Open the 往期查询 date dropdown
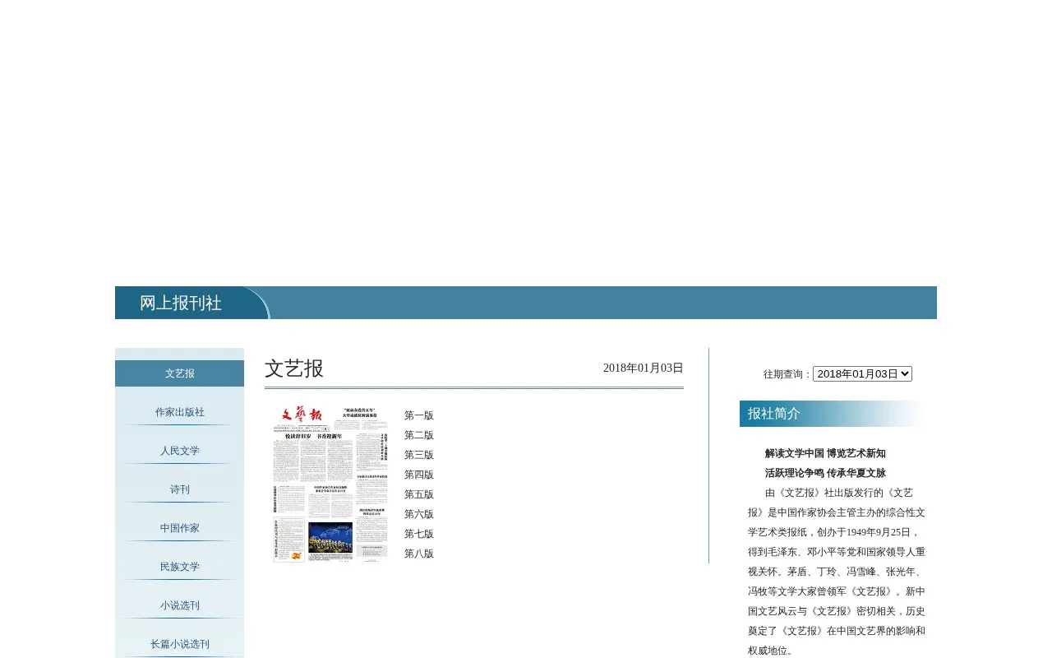The height and width of the screenshot is (658, 1052). tap(862, 373)
